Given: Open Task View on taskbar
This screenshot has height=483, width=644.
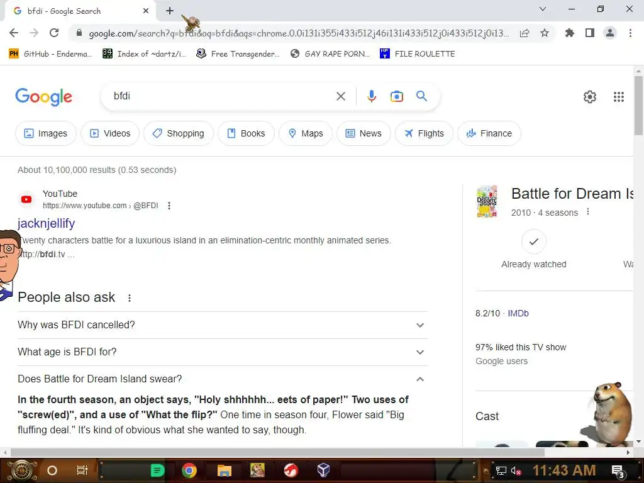Looking at the screenshot, I should (x=82, y=470).
